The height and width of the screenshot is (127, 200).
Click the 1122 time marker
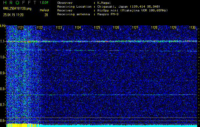click(x=39, y=28)
